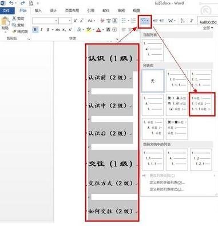Increase font size with grow font icon
The width and height of the screenshot is (218, 226).
[76, 21]
